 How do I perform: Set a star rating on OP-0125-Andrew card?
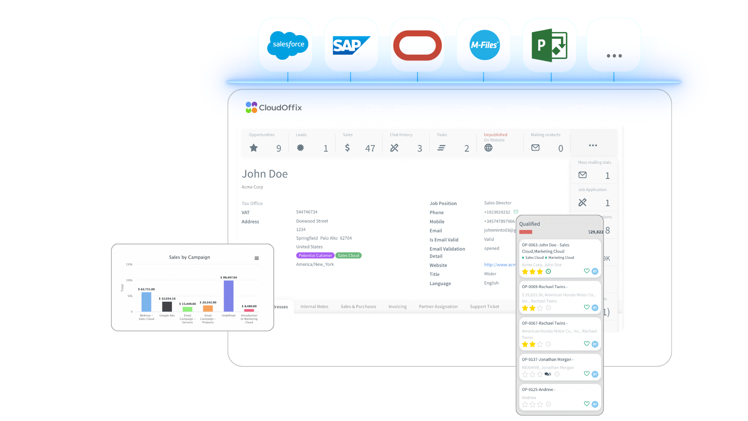(x=532, y=404)
